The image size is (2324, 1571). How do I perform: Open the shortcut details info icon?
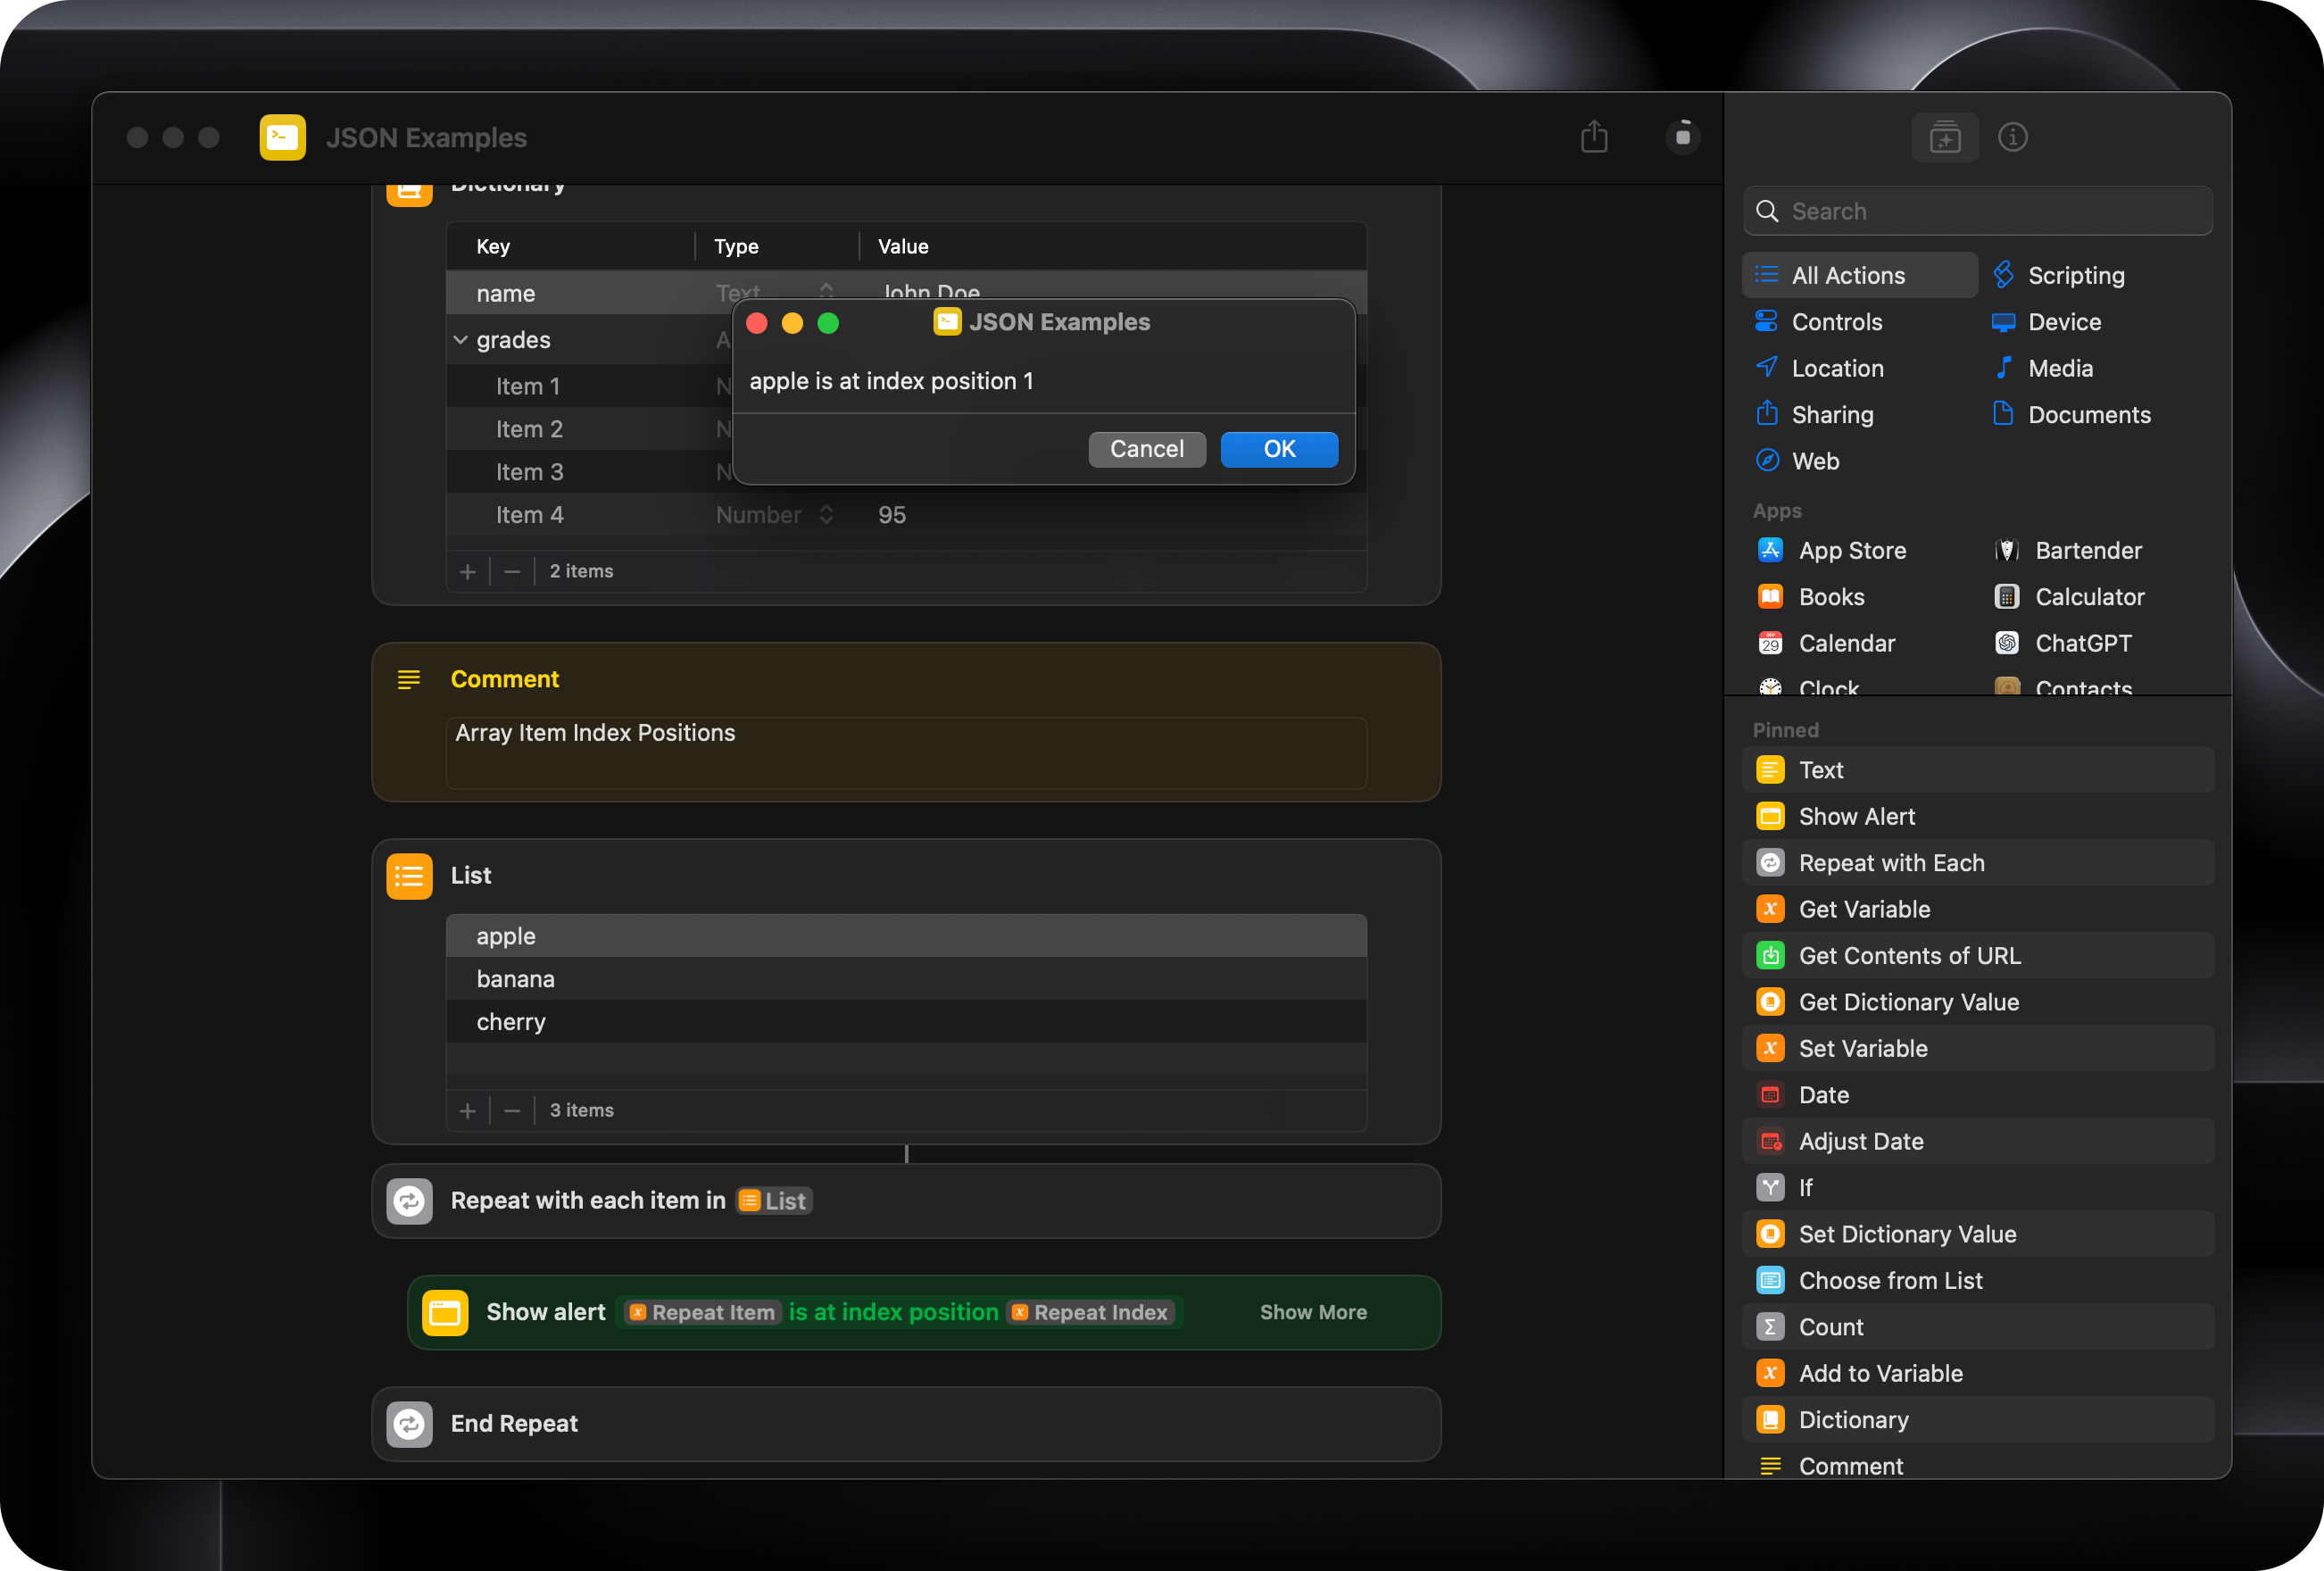[x=2012, y=137]
